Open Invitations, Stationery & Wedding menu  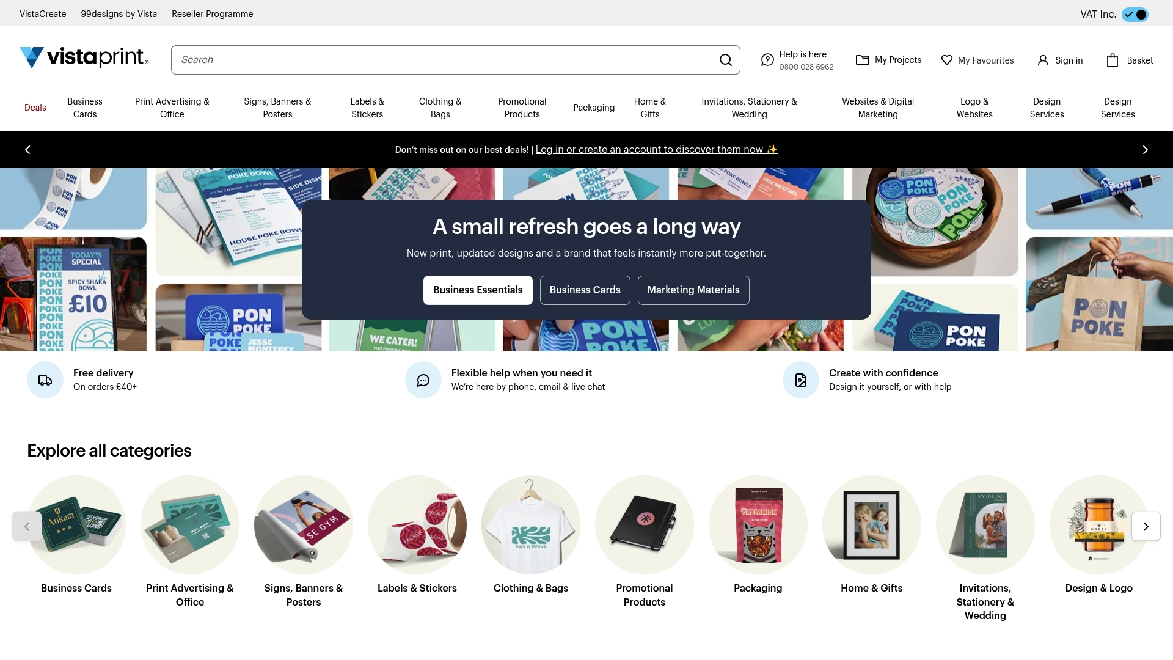click(x=749, y=108)
